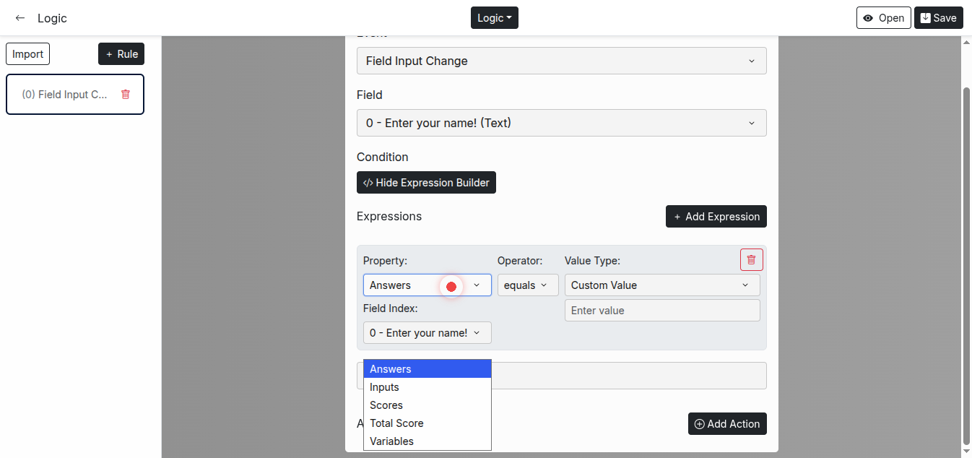Open the Value Type dropdown
The width and height of the screenshot is (972, 458).
point(661,285)
